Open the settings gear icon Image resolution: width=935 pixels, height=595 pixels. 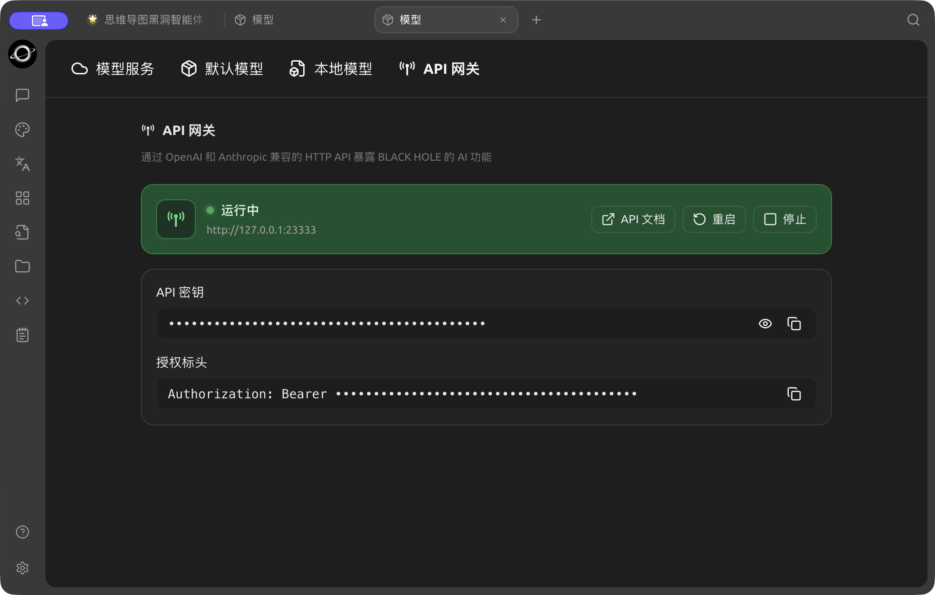click(22, 568)
